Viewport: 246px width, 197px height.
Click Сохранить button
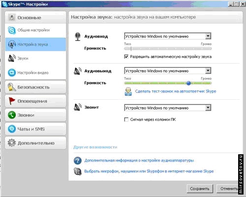point(200,189)
